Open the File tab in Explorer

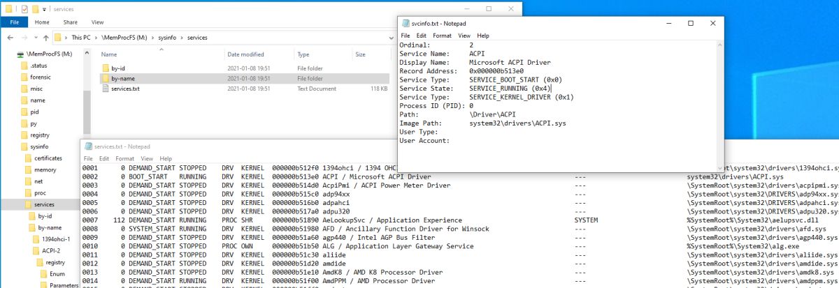14,22
